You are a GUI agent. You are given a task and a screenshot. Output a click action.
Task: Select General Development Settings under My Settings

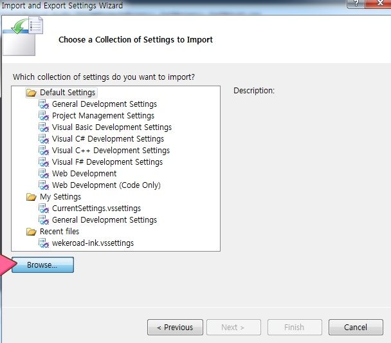[104, 220]
